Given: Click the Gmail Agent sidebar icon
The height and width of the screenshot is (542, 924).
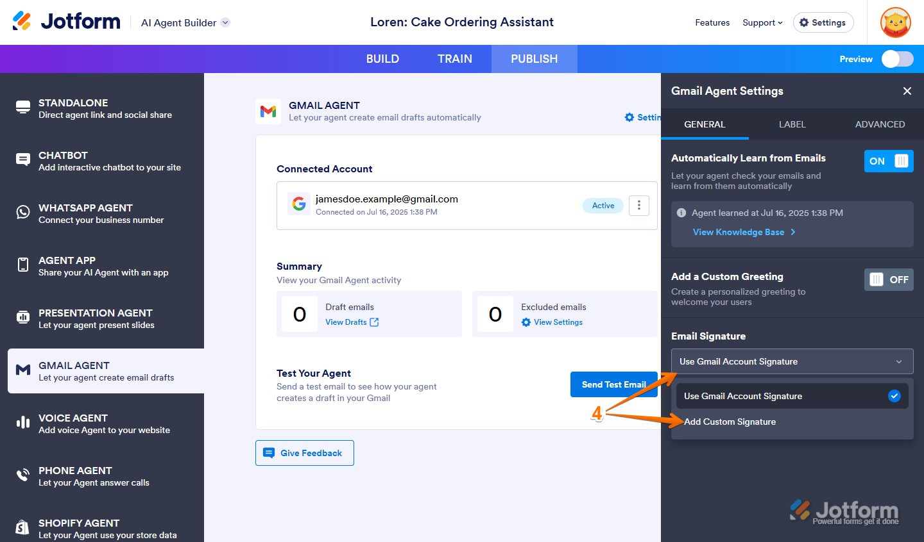Looking at the screenshot, I should (x=23, y=370).
